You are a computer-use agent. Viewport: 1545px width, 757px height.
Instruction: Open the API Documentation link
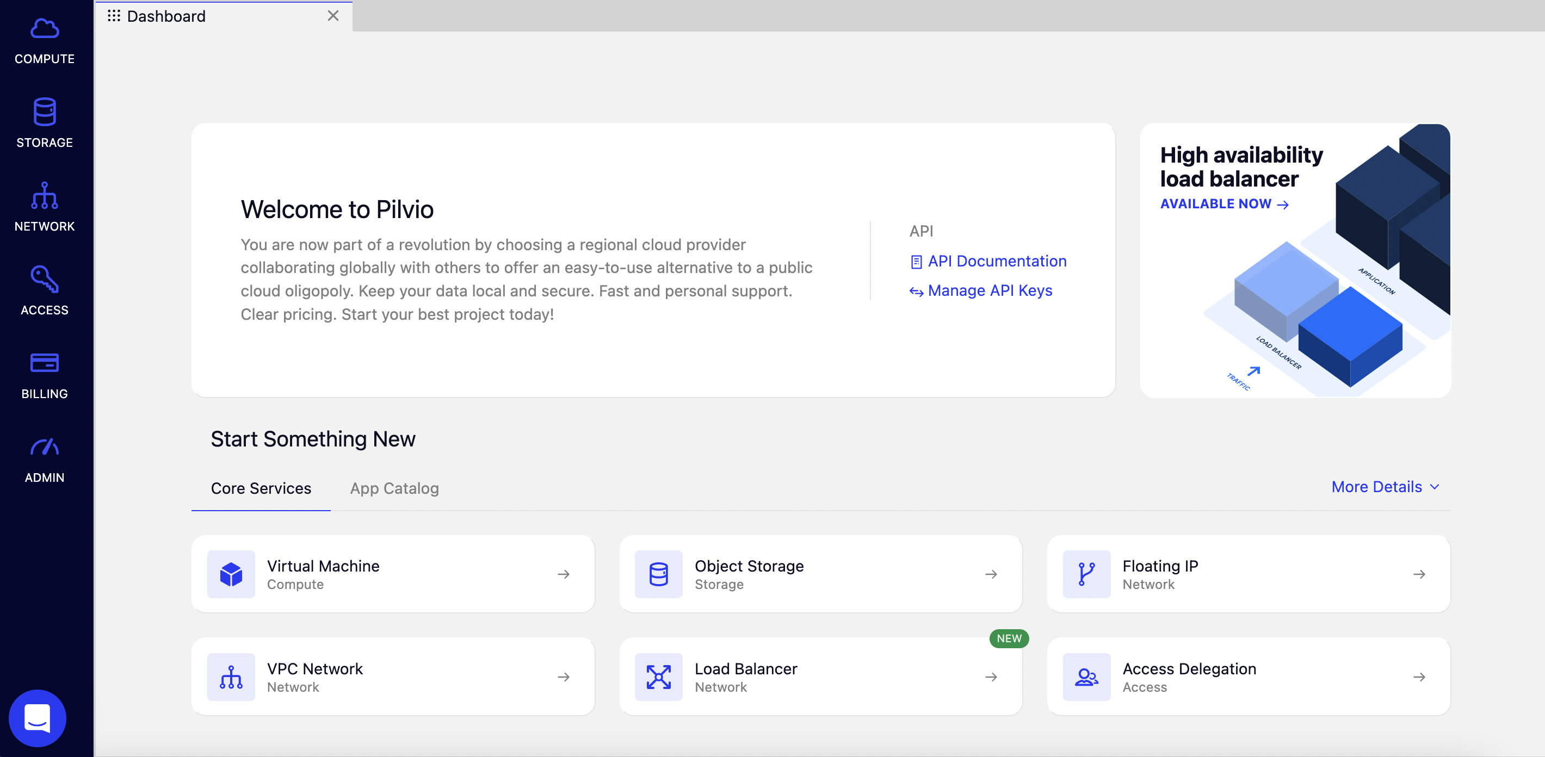click(x=996, y=262)
